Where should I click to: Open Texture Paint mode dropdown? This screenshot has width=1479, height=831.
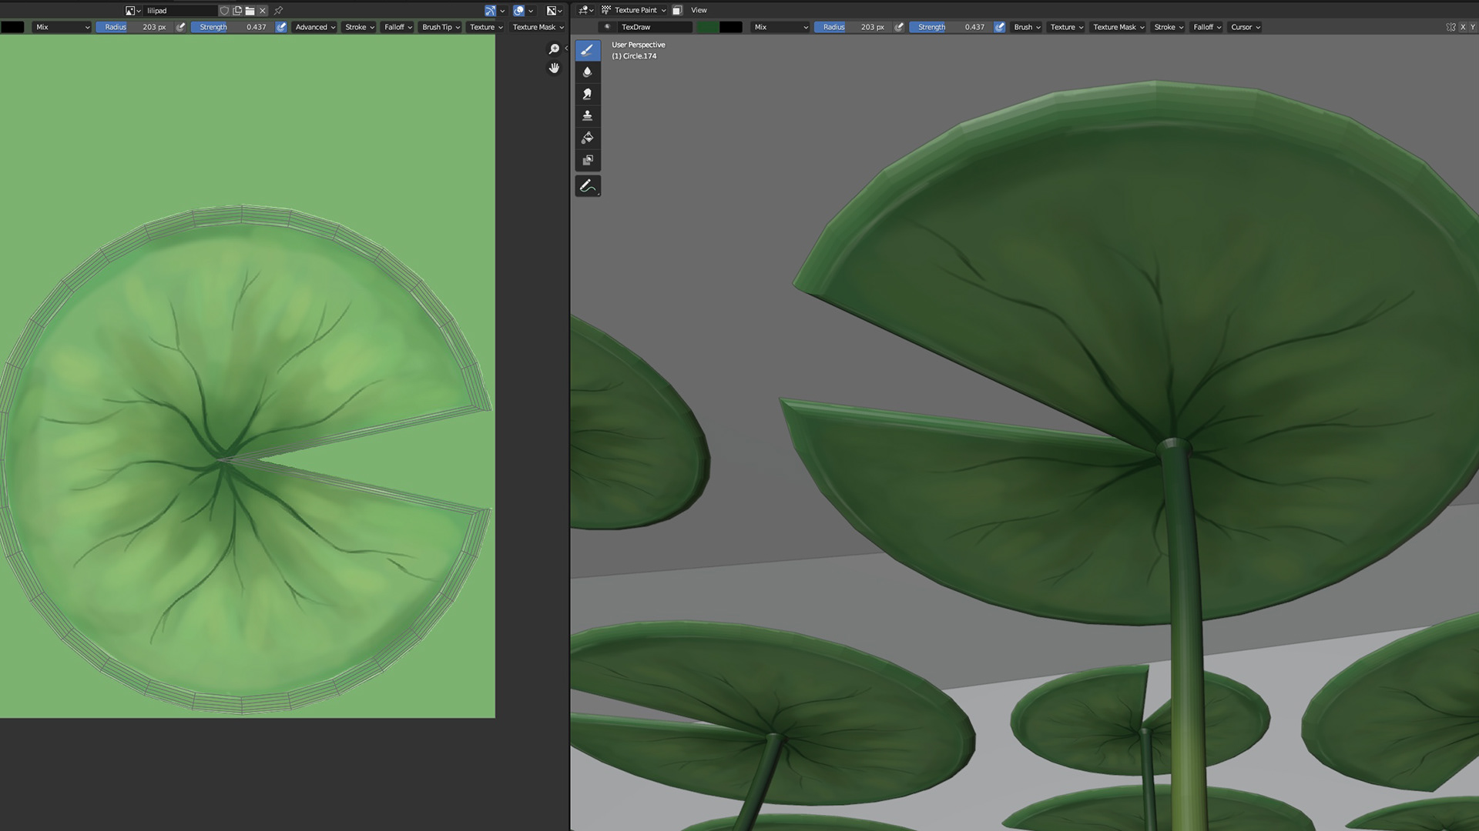click(x=633, y=10)
